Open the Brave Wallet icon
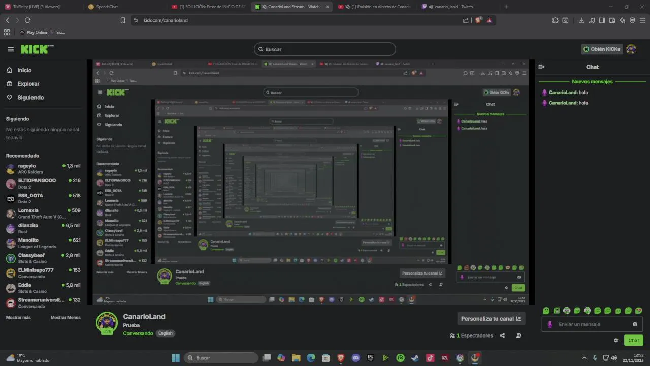The image size is (650, 366). click(x=612, y=20)
